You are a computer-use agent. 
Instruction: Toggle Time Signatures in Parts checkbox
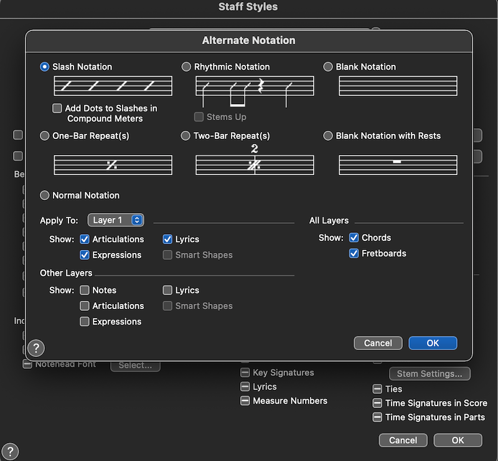pos(377,417)
